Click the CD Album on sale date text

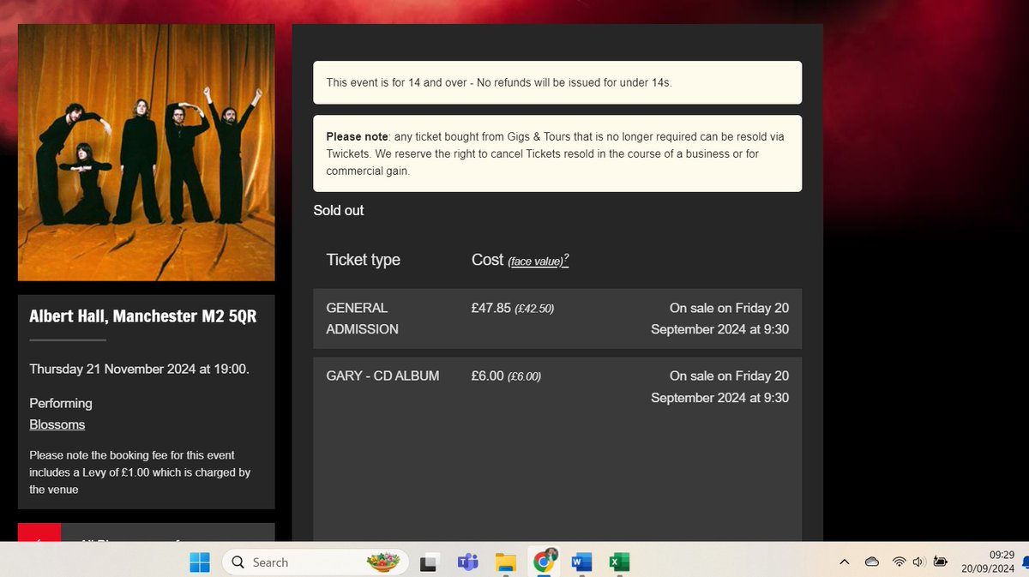tap(720, 387)
